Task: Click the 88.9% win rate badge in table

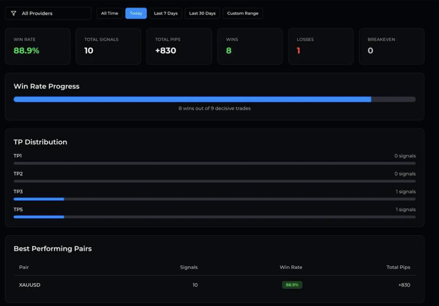Action: tap(292, 285)
